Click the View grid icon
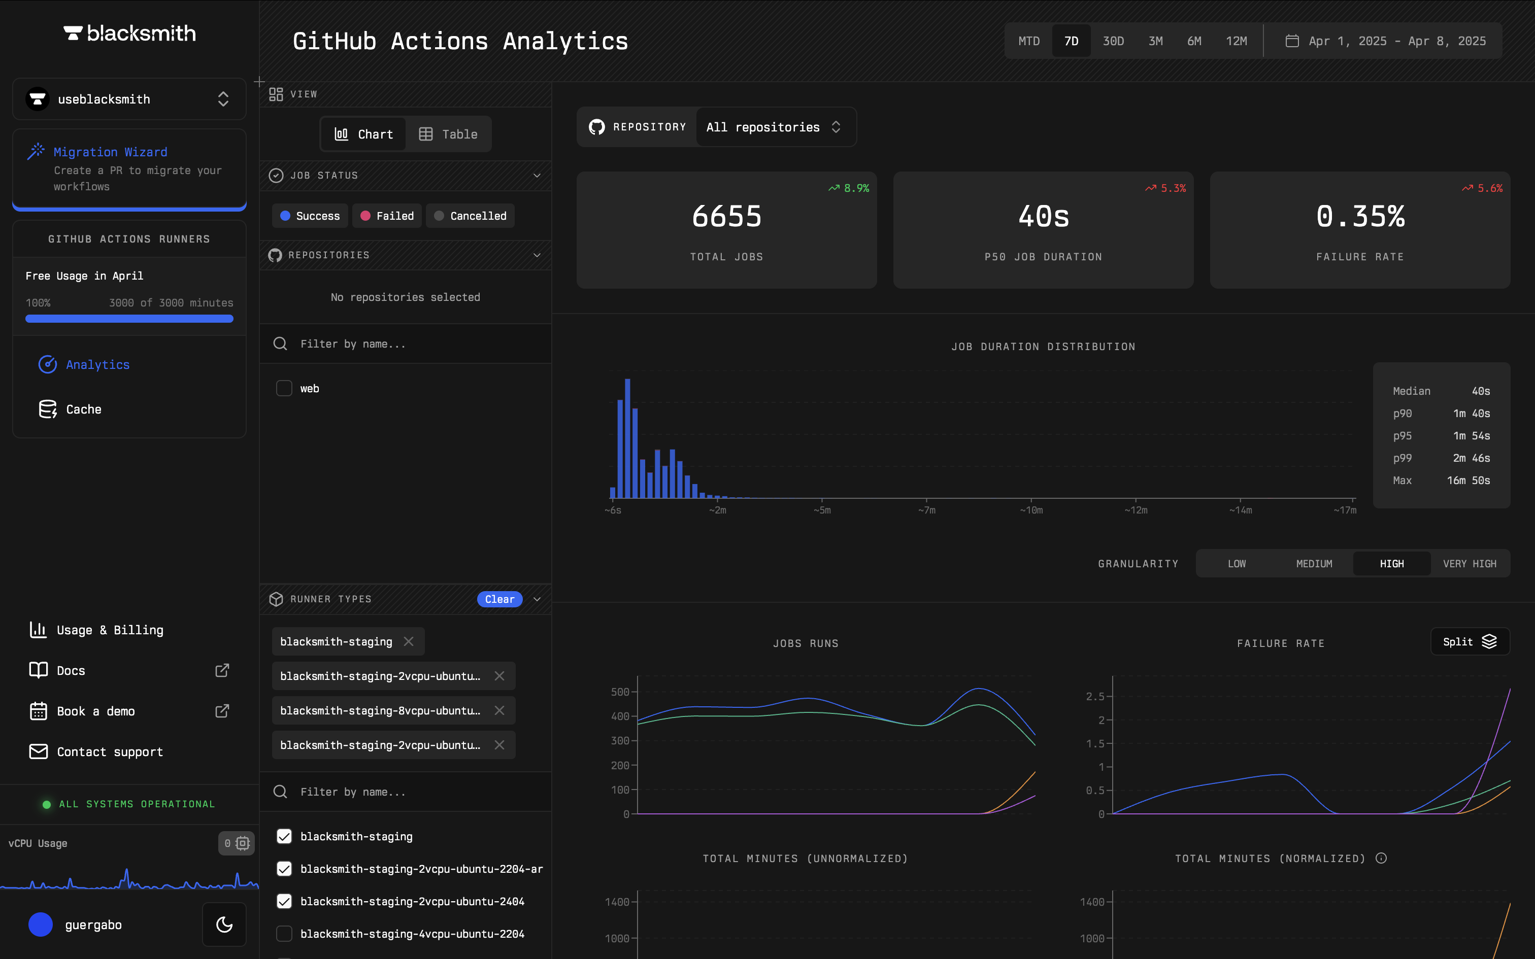 [x=276, y=94]
